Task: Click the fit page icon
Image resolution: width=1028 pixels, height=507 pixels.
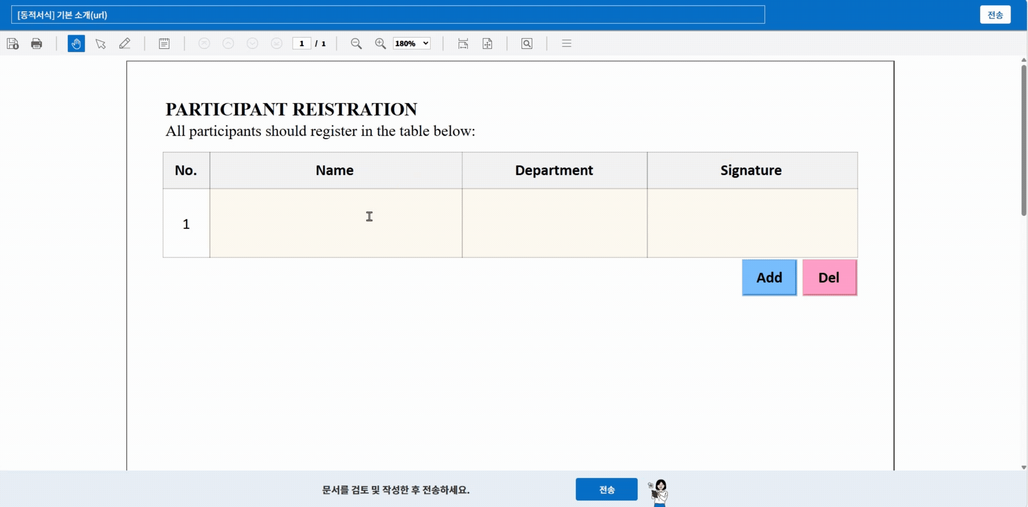Action: click(x=487, y=44)
